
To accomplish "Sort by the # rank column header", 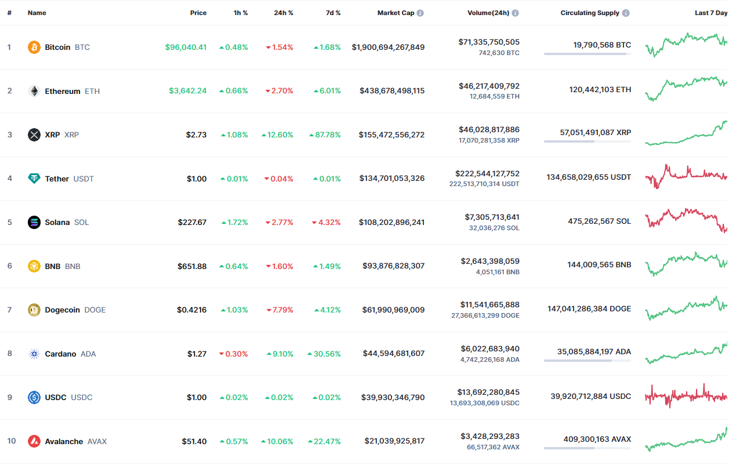I will point(9,13).
